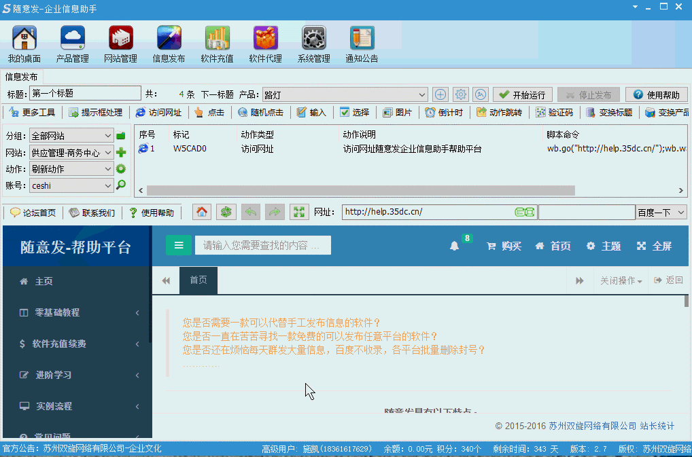
Task: Select the W5CAD0 action row
Action: click(x=411, y=149)
